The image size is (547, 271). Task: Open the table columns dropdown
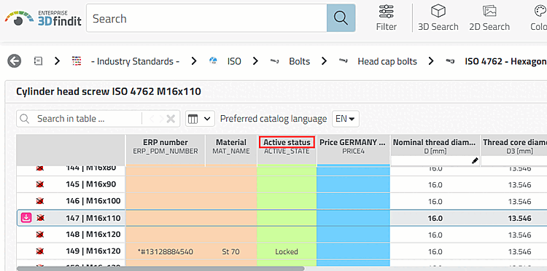(x=200, y=119)
